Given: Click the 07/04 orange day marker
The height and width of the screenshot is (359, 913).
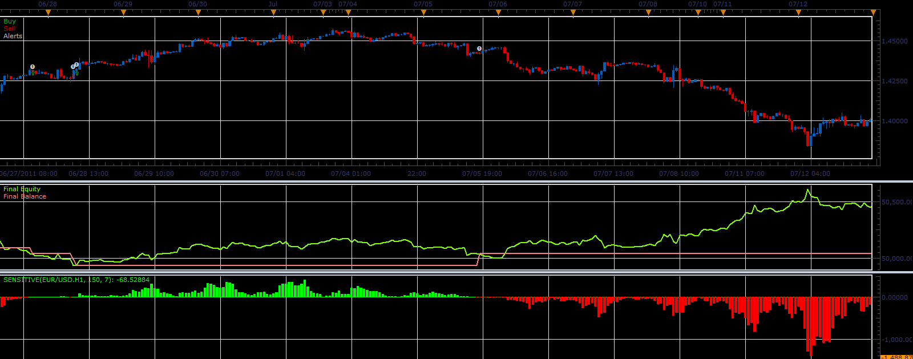Looking at the screenshot, I should click(348, 13).
